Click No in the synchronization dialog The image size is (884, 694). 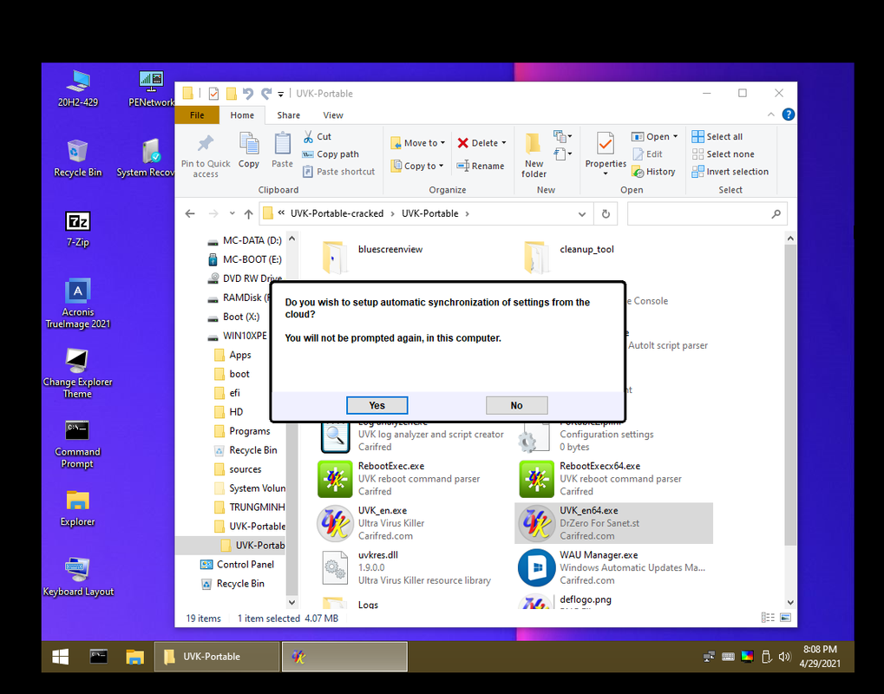pos(516,405)
